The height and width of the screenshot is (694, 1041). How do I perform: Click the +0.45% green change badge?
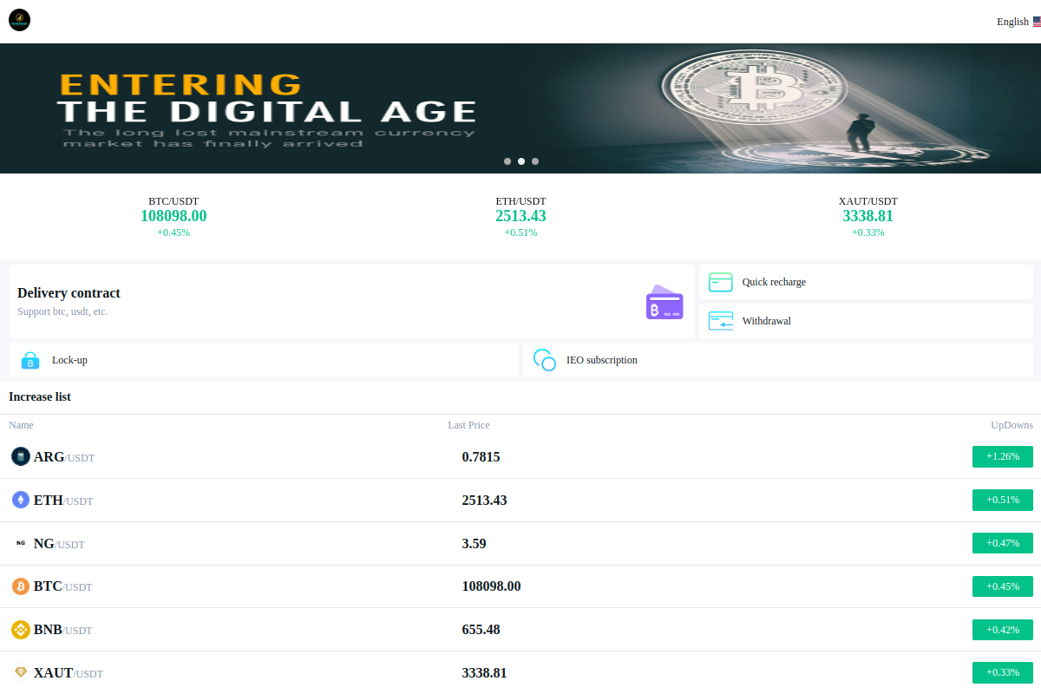click(x=1003, y=586)
